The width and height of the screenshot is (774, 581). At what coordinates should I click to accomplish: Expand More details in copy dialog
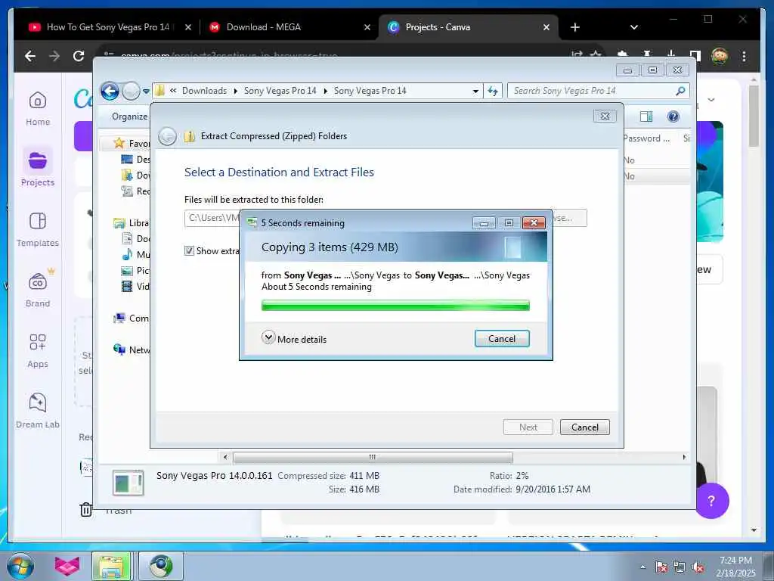point(294,339)
